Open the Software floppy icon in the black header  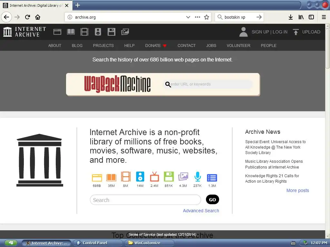[111, 32]
